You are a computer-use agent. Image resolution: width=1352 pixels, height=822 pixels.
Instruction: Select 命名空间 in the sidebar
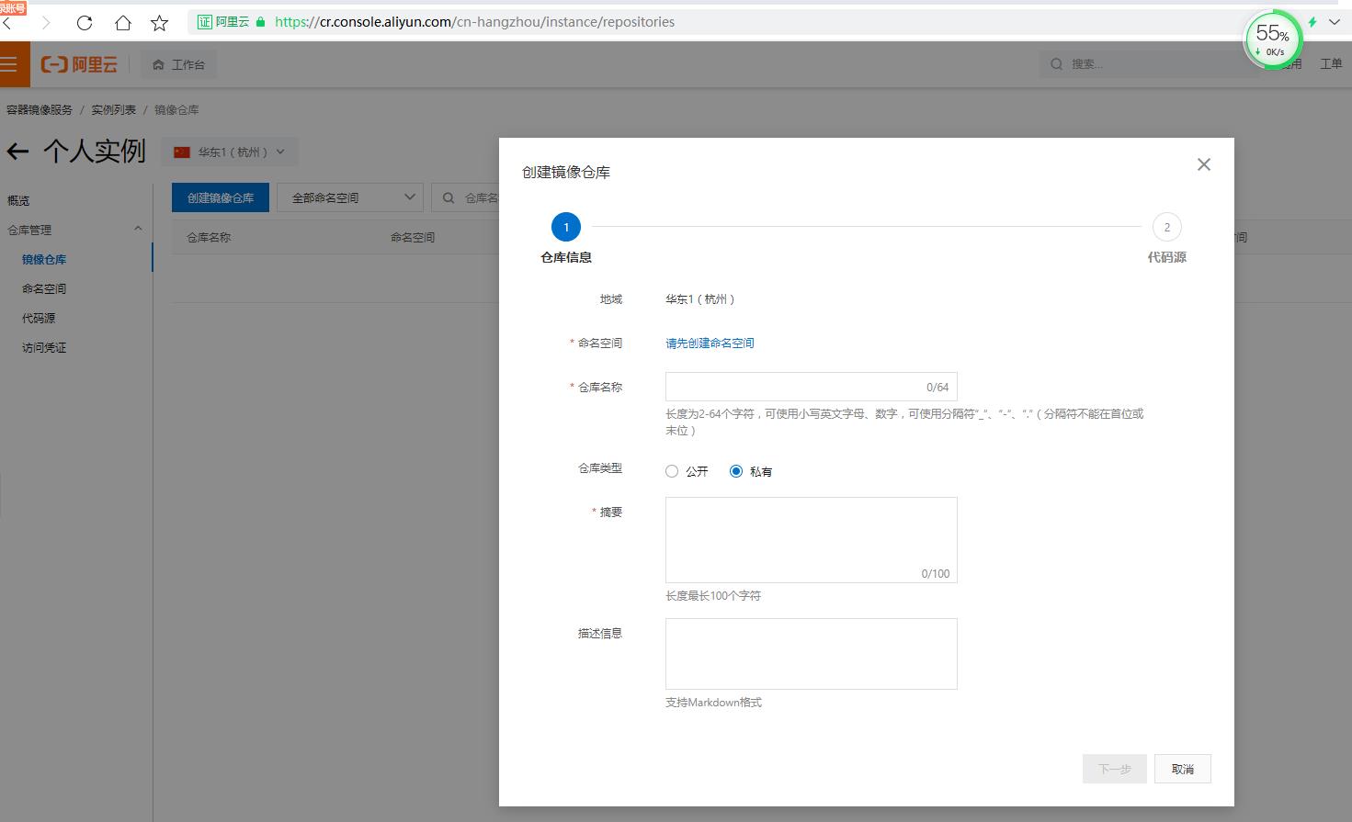(44, 288)
